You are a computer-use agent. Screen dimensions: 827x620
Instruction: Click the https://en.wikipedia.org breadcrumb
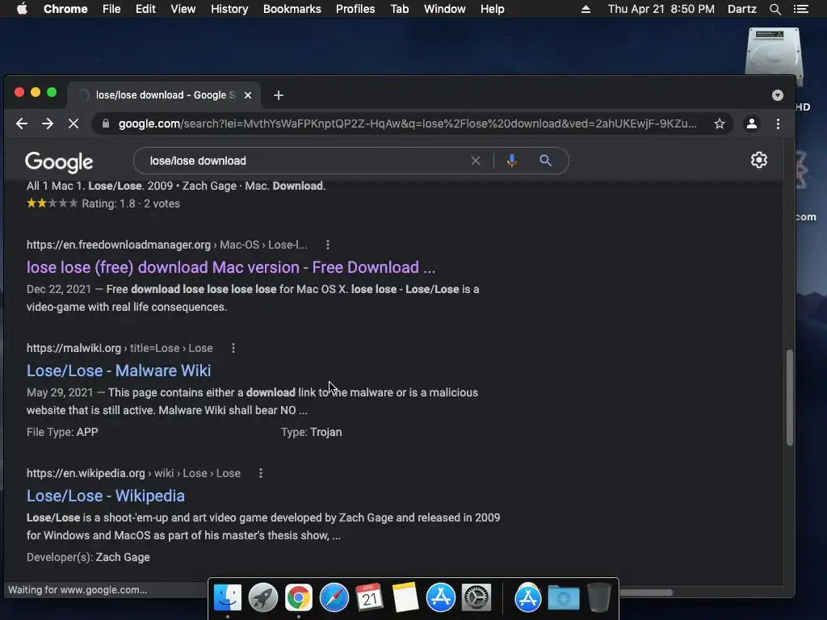86,473
